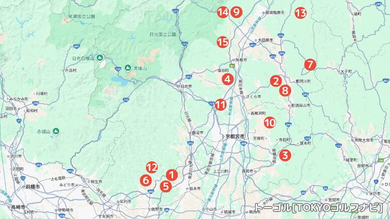Click red map marker number 11
The width and height of the screenshot is (390, 219).
tap(221, 105)
